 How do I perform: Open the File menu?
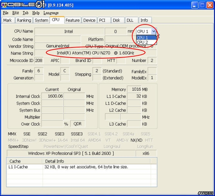click(6, 13)
